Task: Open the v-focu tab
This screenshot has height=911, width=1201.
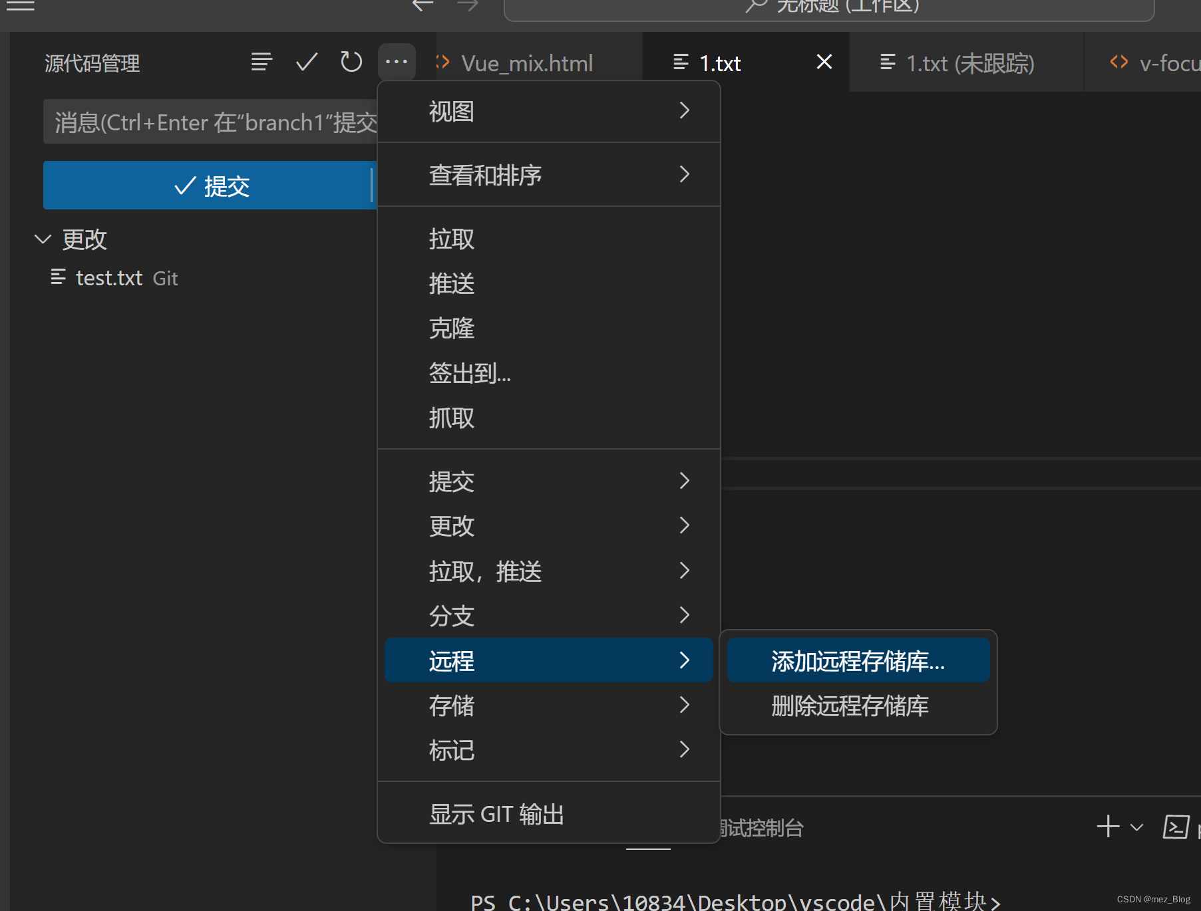Action: (1144, 63)
